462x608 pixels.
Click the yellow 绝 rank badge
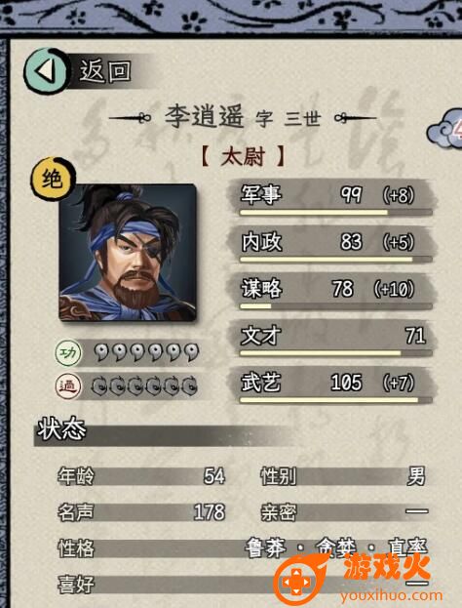pos(53,179)
